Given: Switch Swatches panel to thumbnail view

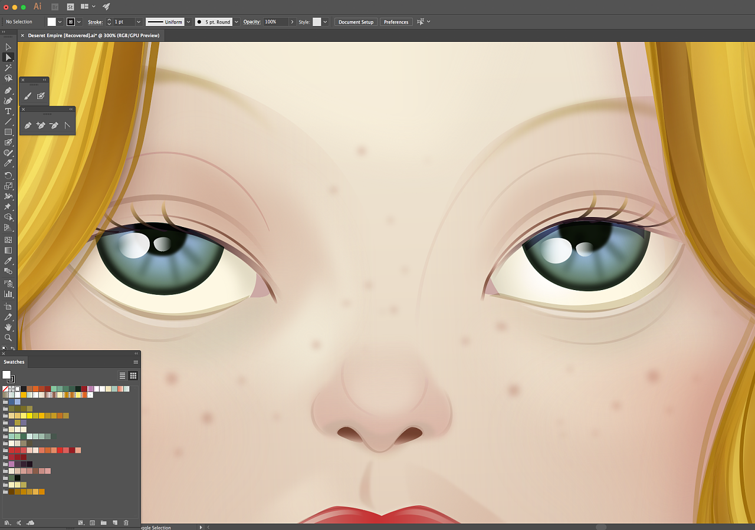Looking at the screenshot, I should (x=133, y=376).
